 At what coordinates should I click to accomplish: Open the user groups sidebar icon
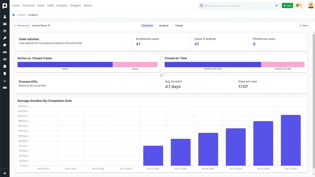coord(5,24)
